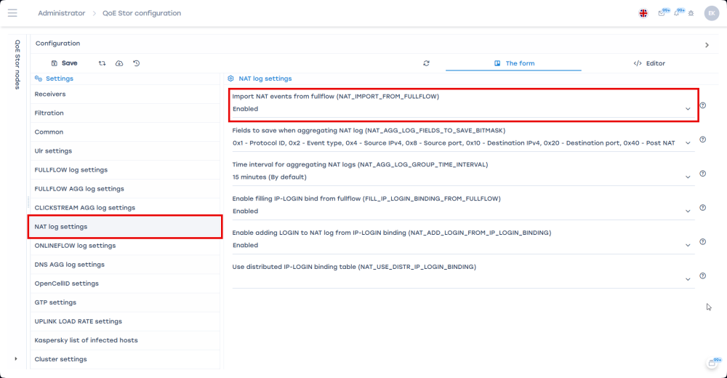The width and height of the screenshot is (727, 378).
Task: Open help for NAT_IMPORT_FROM_FULLFLOW setting
Action: click(702, 105)
